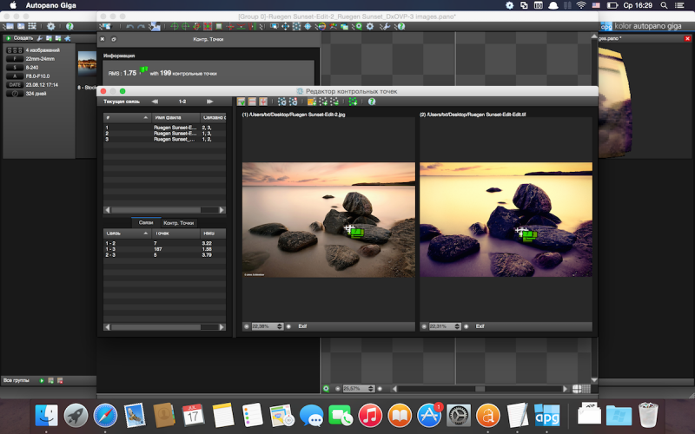
Task: Go to next link with right arrow
Action: (209, 102)
